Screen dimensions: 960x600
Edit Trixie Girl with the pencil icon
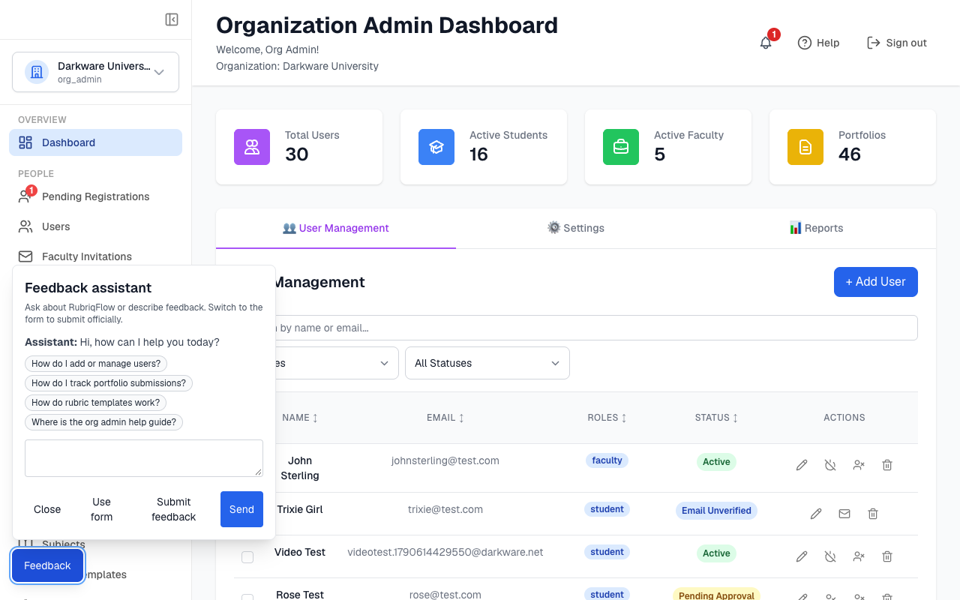[816, 514]
